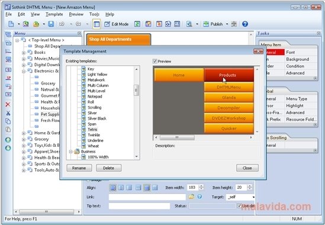
Task: Open the Tools menu
Action: pyautogui.click(x=94, y=14)
